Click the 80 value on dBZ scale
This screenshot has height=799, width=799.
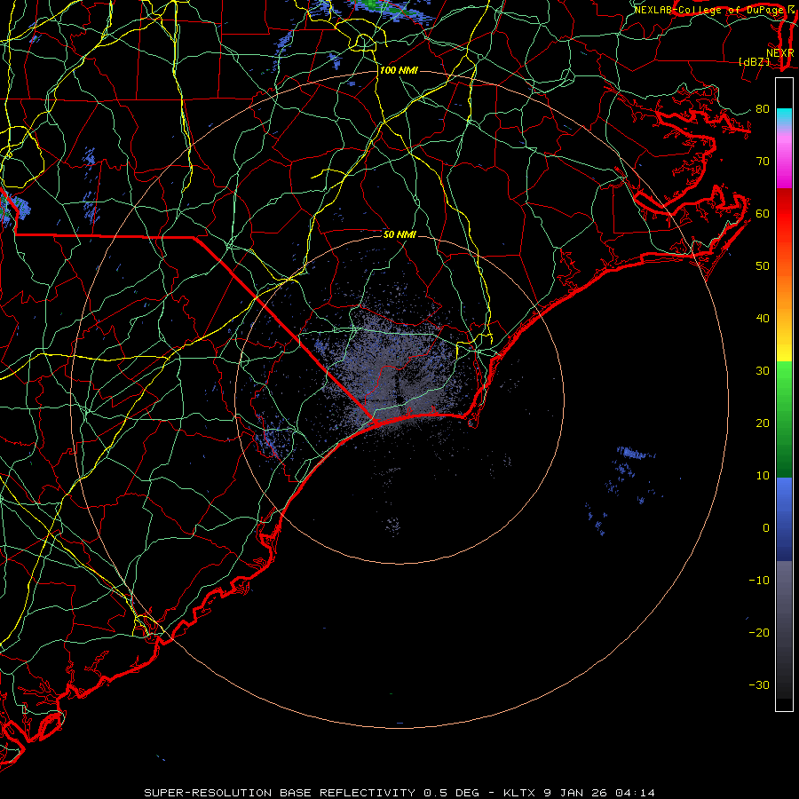click(x=763, y=109)
